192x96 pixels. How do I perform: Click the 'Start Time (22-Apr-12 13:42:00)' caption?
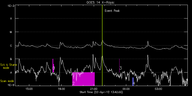pos(101,92)
